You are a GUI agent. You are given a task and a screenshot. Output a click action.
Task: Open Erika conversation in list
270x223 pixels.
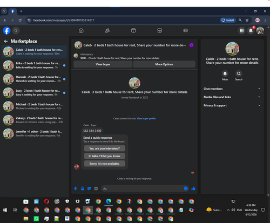point(34,65)
